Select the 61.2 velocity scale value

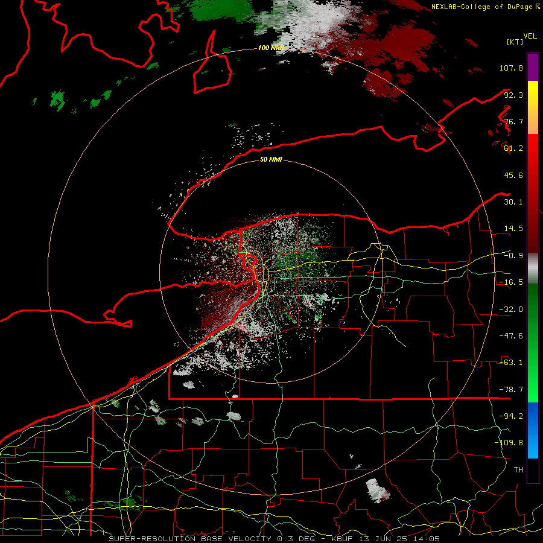pyautogui.click(x=513, y=148)
